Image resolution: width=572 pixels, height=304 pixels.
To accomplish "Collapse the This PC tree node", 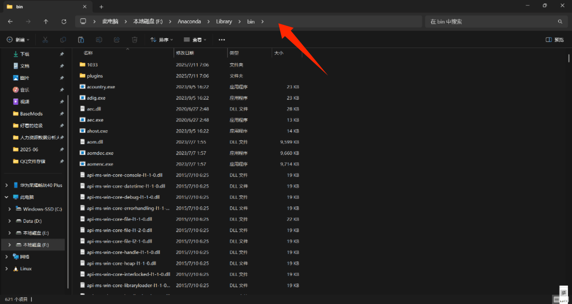I will coord(7,197).
